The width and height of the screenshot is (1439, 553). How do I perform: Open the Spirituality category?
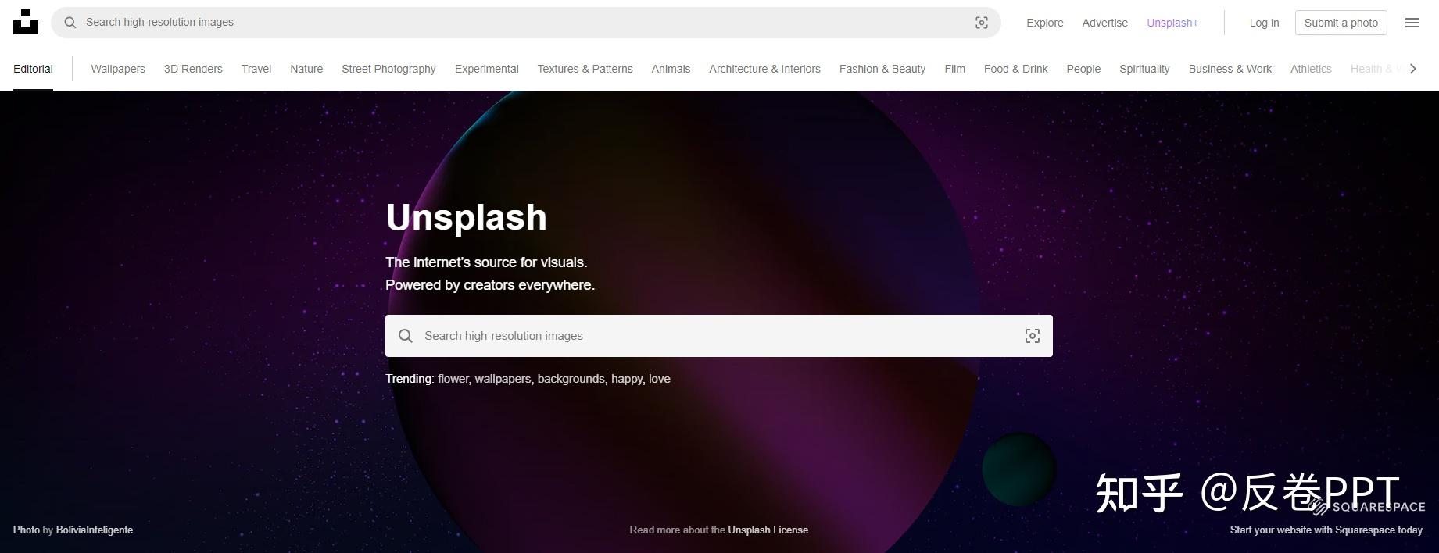pyautogui.click(x=1144, y=69)
